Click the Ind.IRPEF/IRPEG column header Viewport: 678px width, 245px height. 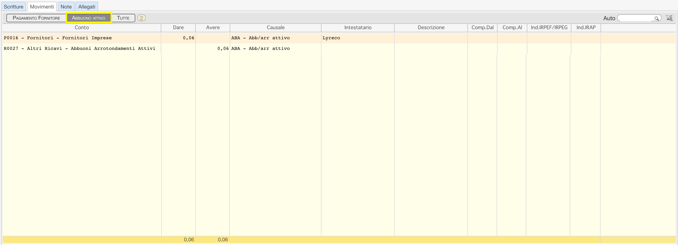pos(549,28)
